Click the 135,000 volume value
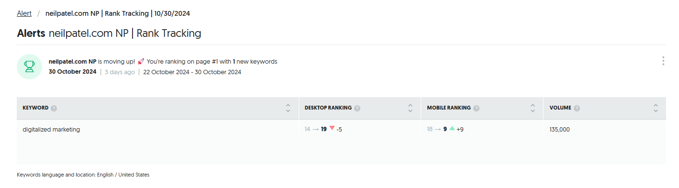This screenshot has width=679, height=188. 559,130
